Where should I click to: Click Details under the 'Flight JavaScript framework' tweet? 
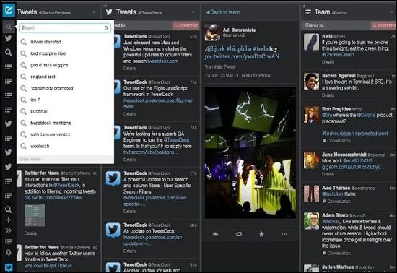click(129, 114)
